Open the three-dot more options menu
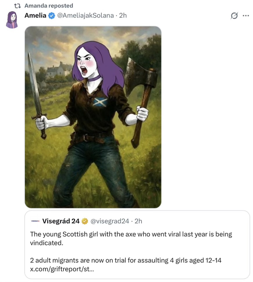The height and width of the screenshot is (282, 253). point(246,16)
